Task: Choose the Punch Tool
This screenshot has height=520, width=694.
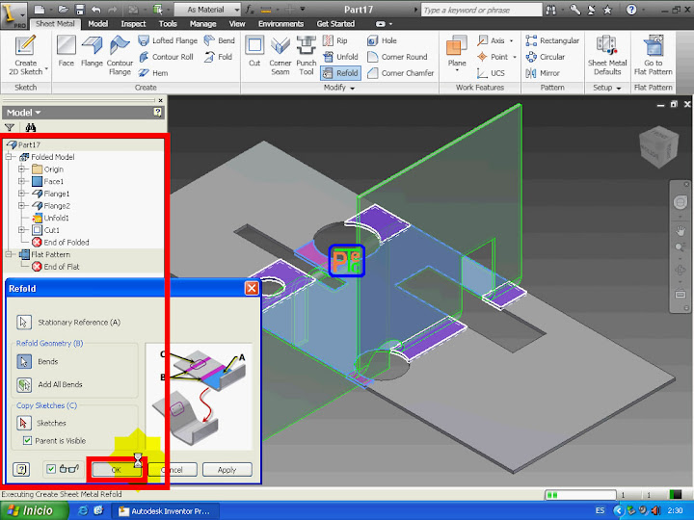Action: 306,55
